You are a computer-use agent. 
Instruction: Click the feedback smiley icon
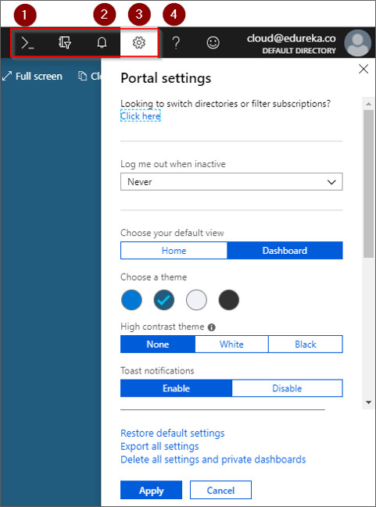(x=213, y=43)
